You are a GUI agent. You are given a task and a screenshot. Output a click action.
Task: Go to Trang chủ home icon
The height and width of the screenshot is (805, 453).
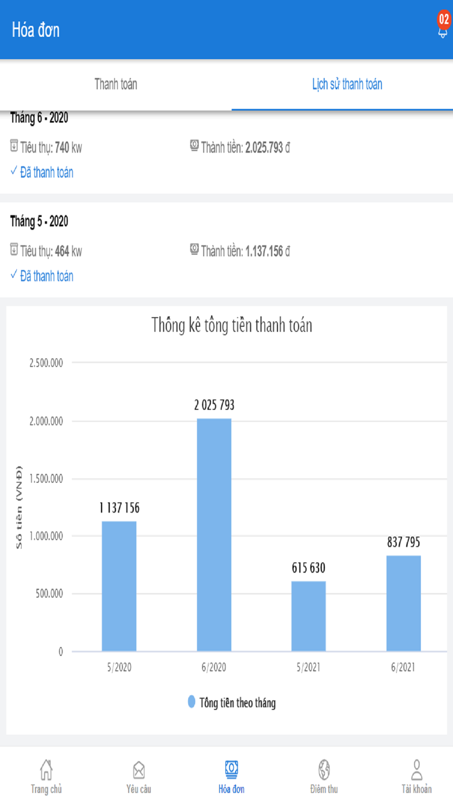pos(46,770)
